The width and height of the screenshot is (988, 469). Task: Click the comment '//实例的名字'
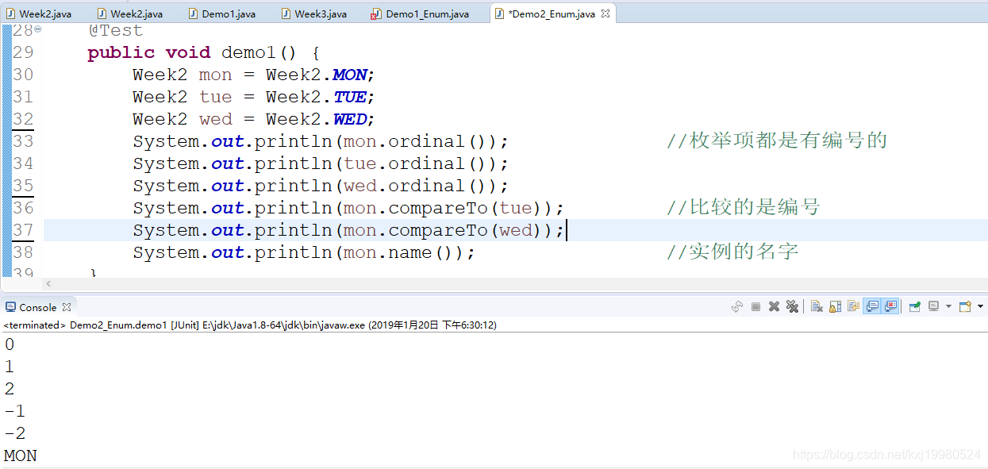[732, 252]
